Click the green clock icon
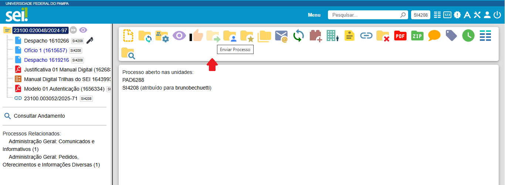This screenshot has width=505, height=185. [468, 36]
